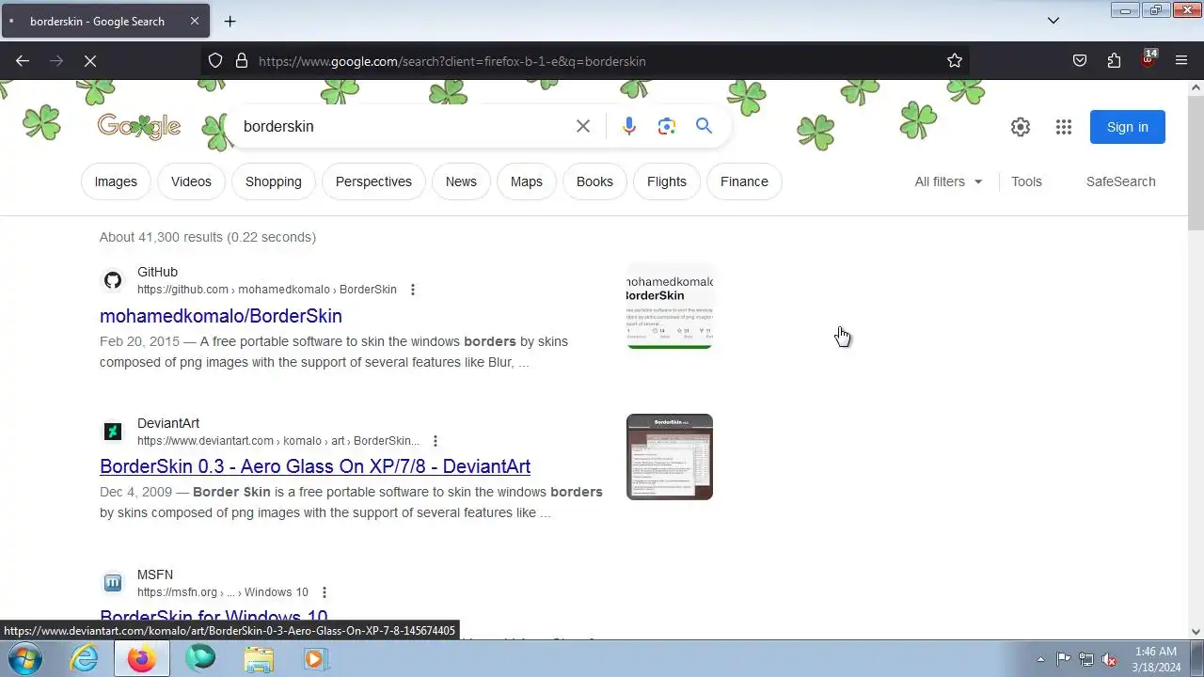Image resolution: width=1204 pixels, height=677 pixels.
Task: Start voice search with the microphone
Action: [x=629, y=126]
